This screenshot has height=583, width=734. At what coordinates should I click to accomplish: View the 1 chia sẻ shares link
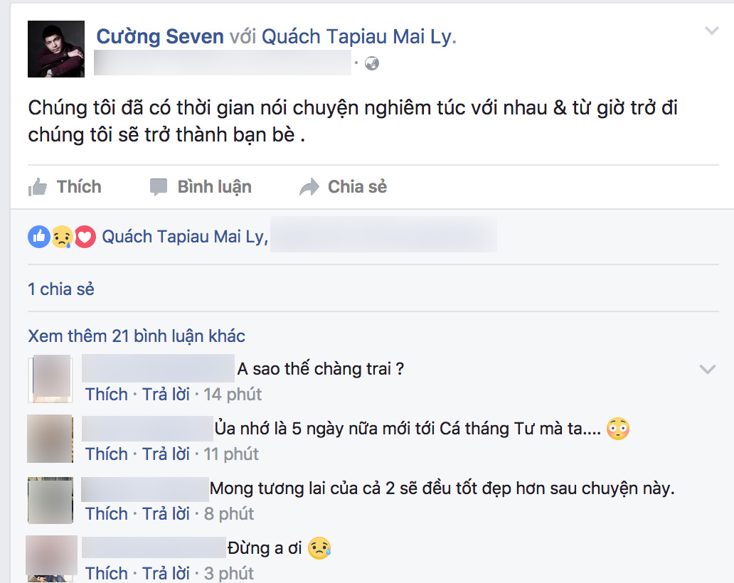(x=61, y=289)
